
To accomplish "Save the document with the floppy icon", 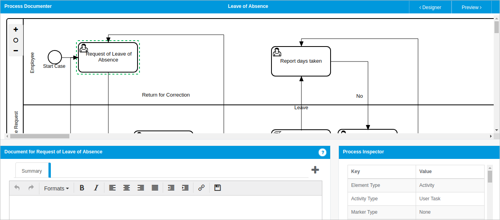I will (x=217, y=188).
